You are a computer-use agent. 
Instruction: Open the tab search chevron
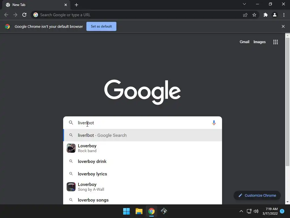click(x=244, y=4)
